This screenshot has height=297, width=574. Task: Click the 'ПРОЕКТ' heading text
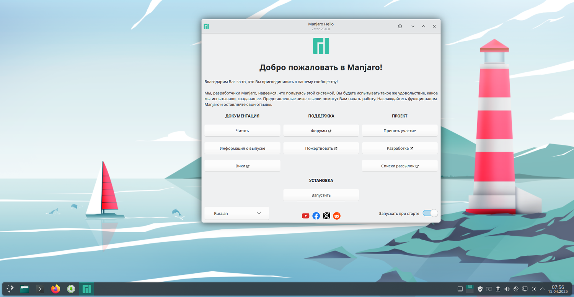(x=400, y=116)
